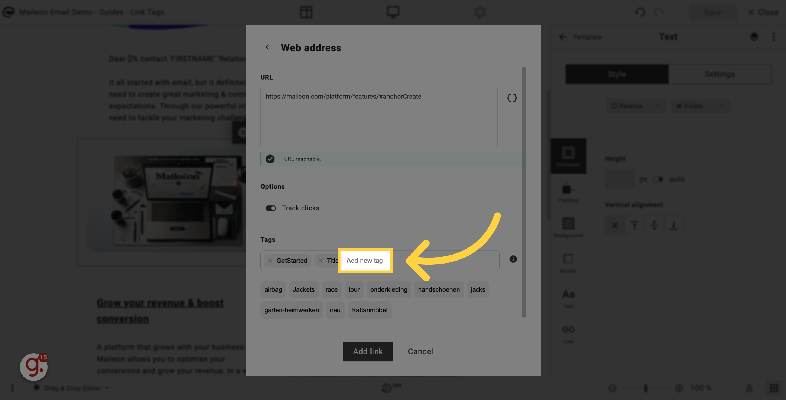Click Cancel to dismiss the dialog
The width and height of the screenshot is (786, 400).
pyautogui.click(x=420, y=351)
